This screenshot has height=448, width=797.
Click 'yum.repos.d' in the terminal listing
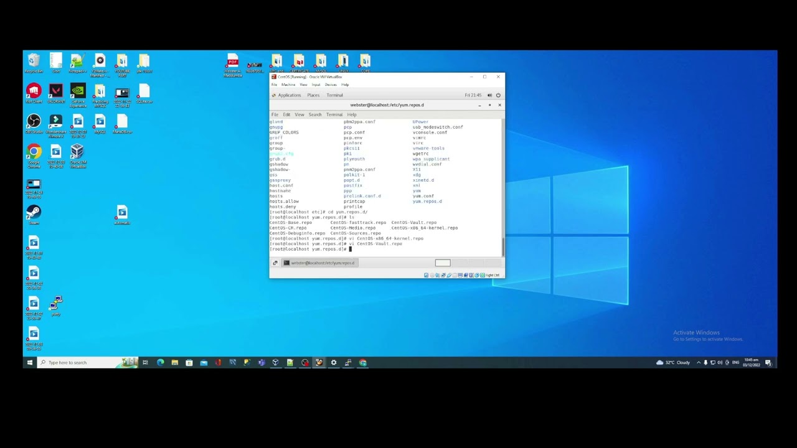point(427,201)
